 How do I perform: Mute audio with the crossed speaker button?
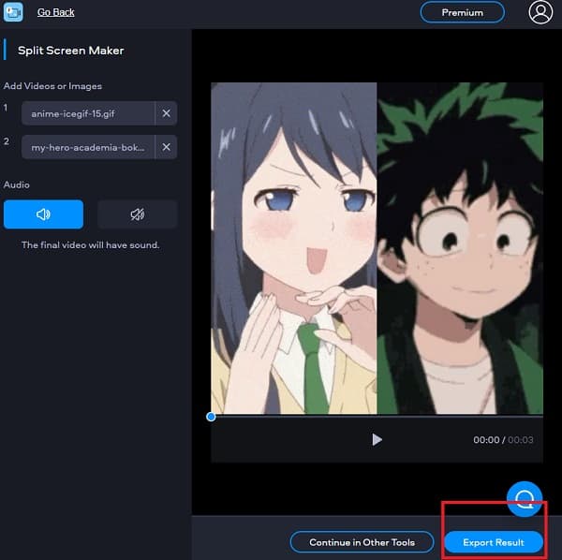coord(138,214)
